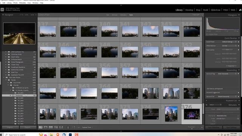The image size is (242, 136).
Task: Open Lightroom Classic taskbar icon
Action: [70, 134]
